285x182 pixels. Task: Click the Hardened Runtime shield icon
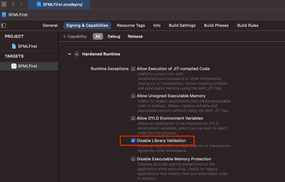(77, 54)
